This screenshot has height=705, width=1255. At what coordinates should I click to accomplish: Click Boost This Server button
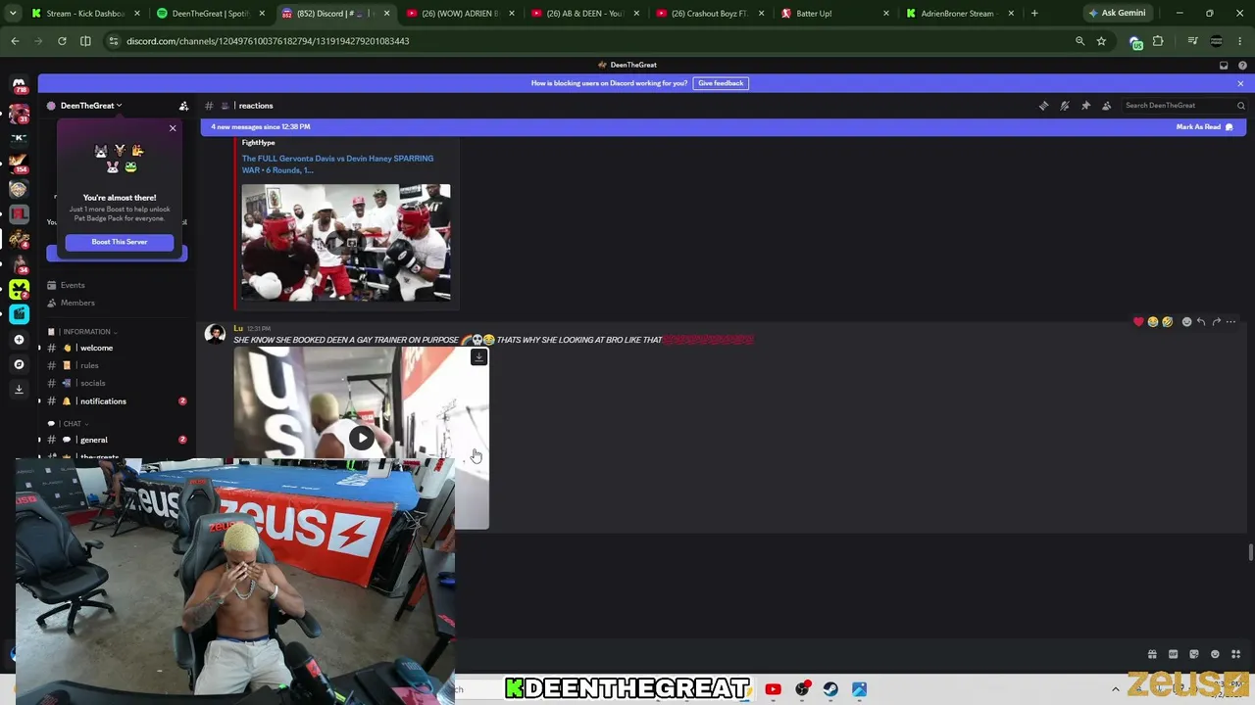pos(120,242)
